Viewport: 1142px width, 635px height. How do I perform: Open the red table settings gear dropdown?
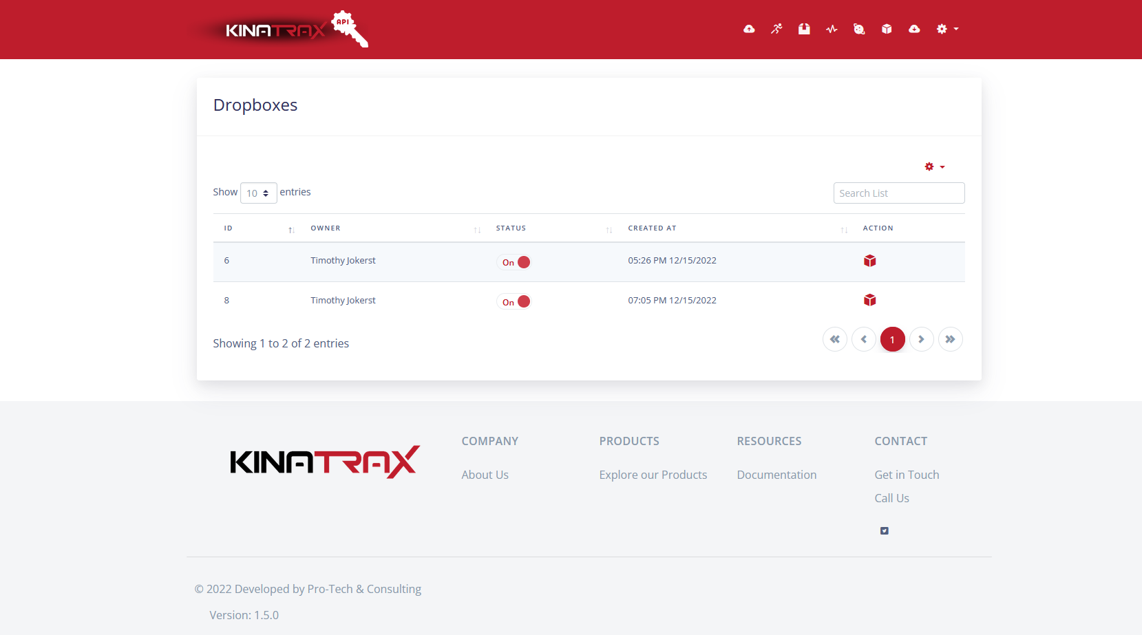(934, 167)
